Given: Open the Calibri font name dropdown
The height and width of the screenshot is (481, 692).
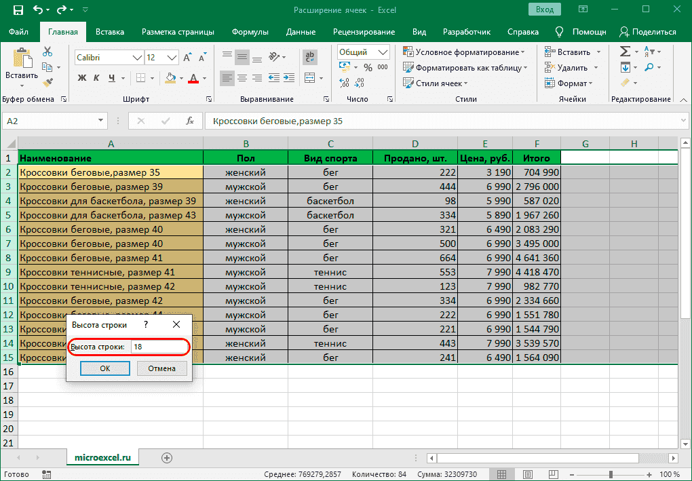Looking at the screenshot, I should (x=136, y=58).
